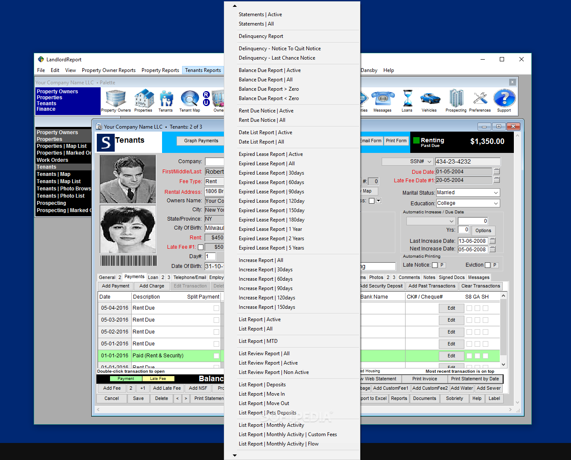571x460 pixels.
Task: Open the Tenants Reports menu in the menu bar
Action: [203, 70]
